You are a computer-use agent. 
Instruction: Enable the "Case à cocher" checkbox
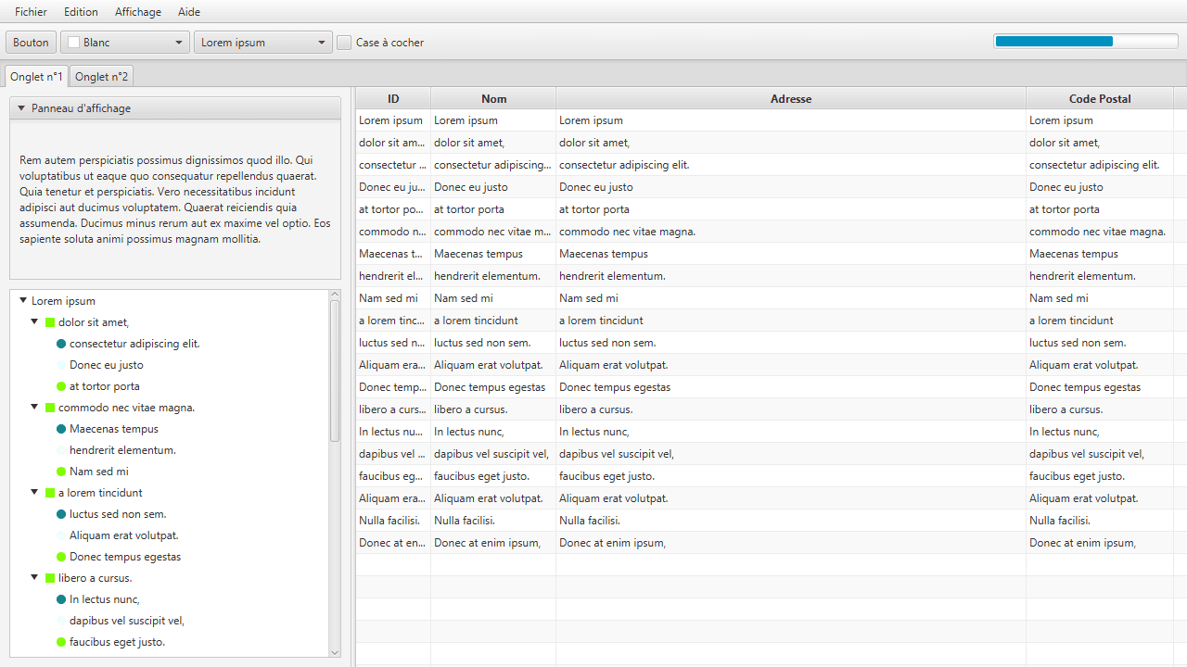coord(343,42)
